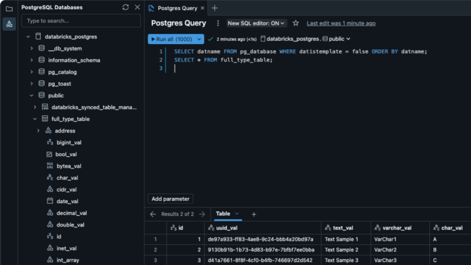Click the bytea_val binary type icon

49,165
